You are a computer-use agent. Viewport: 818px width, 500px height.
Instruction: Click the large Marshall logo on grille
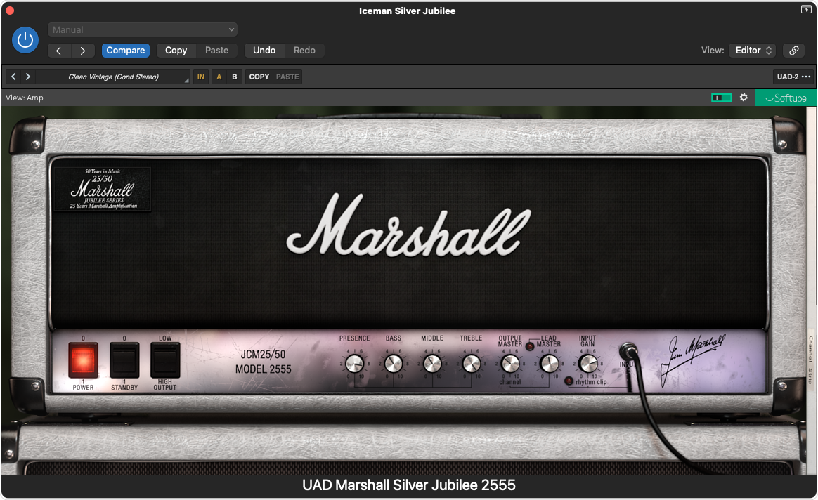[408, 226]
